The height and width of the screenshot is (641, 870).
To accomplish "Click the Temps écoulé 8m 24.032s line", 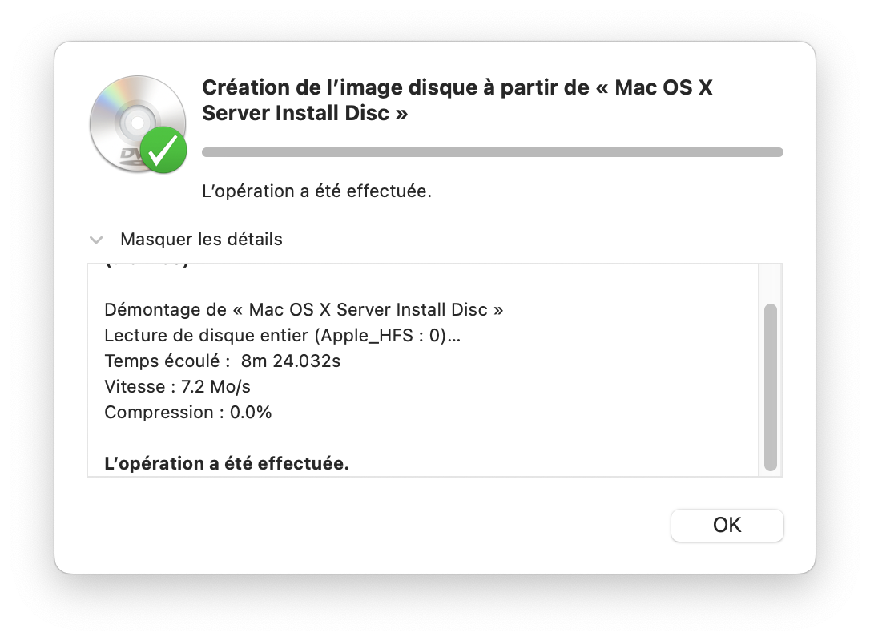I will pos(223,361).
